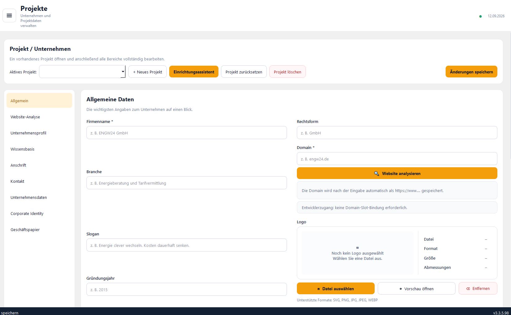Click Vorschau öffnen button

416,288
